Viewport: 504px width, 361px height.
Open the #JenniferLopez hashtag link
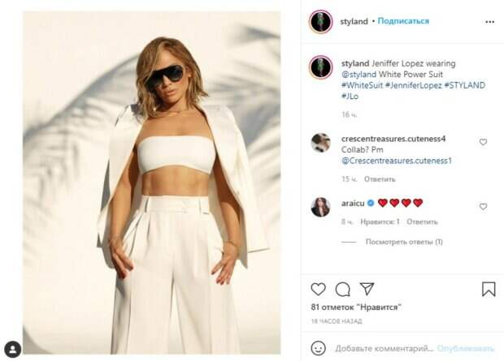click(413, 85)
